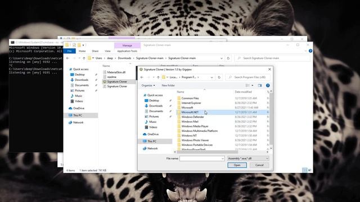The width and height of the screenshot is (360, 202).
Task: Select the Windows NT folder
Action: point(189,136)
